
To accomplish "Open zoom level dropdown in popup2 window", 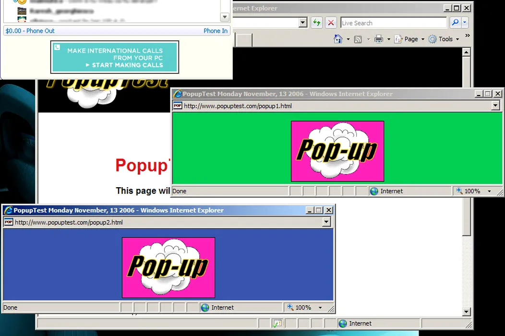I will (321, 308).
